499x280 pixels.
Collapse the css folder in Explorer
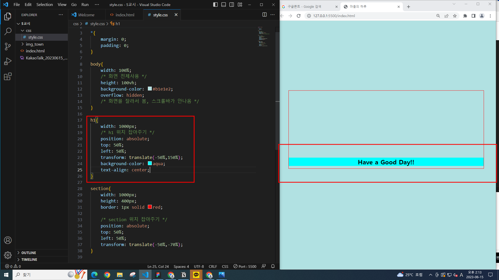coord(28,30)
